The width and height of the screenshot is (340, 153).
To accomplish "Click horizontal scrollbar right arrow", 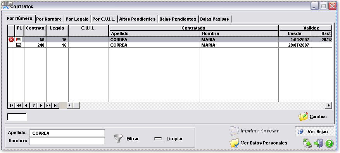I will coord(329,105).
